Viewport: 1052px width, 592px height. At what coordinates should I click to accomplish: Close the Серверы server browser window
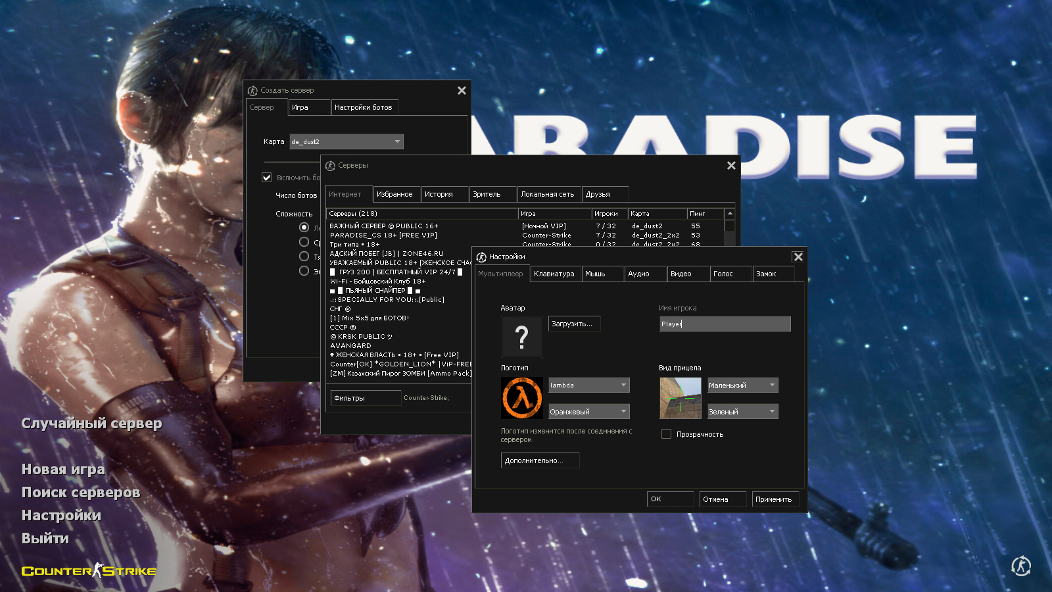731,166
